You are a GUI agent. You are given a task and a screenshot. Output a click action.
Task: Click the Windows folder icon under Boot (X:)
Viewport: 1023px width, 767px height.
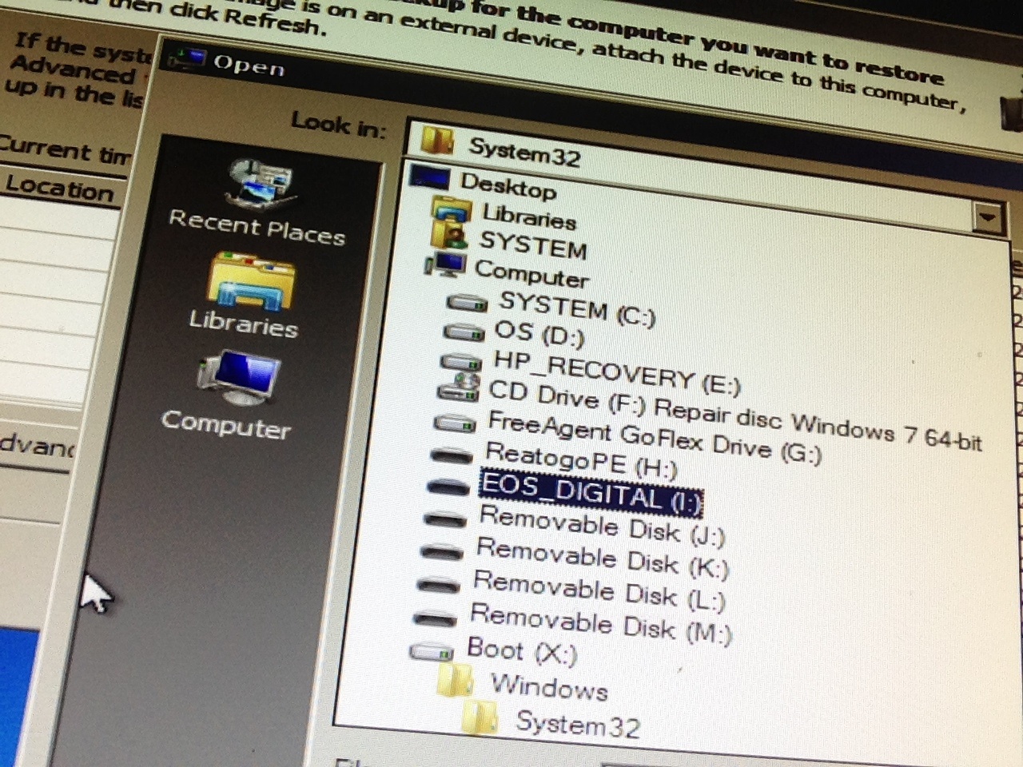455,682
